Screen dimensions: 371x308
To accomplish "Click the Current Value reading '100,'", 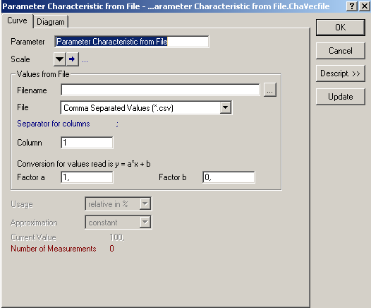I will tap(117, 237).
